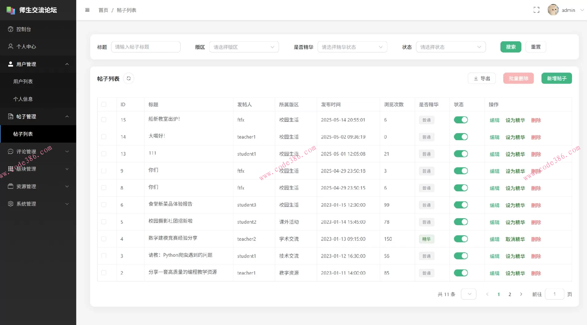Click the post title input field
Image resolution: width=587 pixels, height=325 pixels.
146,47
